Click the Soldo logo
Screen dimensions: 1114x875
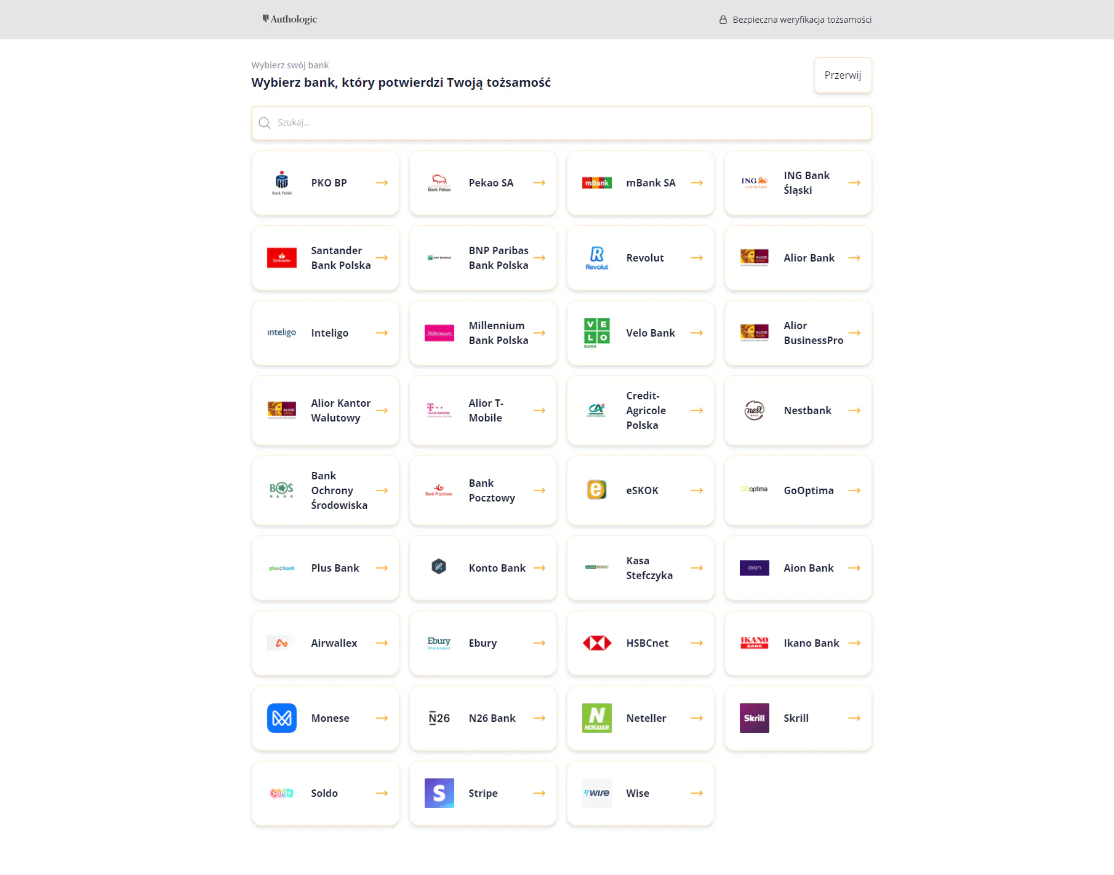point(282,793)
